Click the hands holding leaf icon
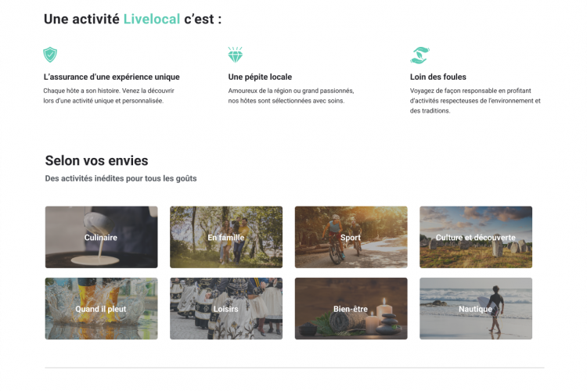Screen dimensions: 587x391 [x=420, y=55]
